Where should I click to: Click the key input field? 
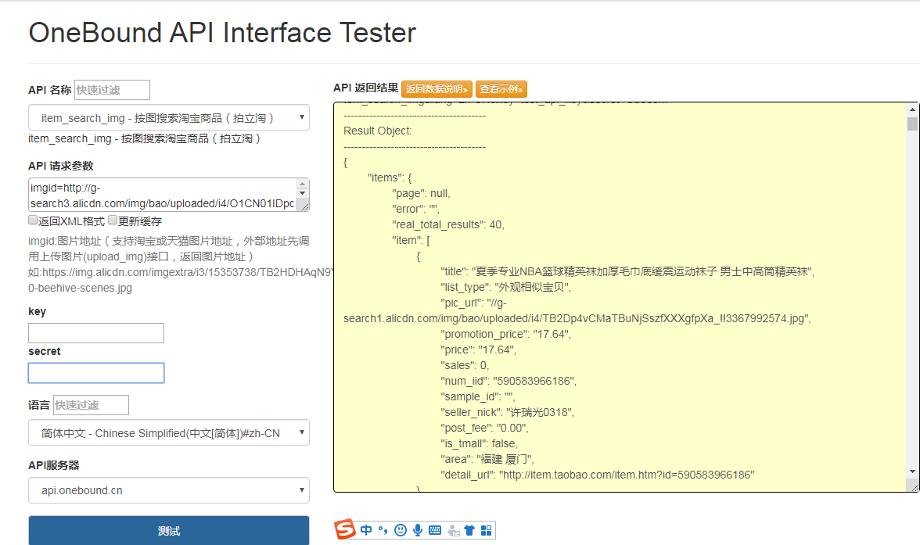[96, 333]
